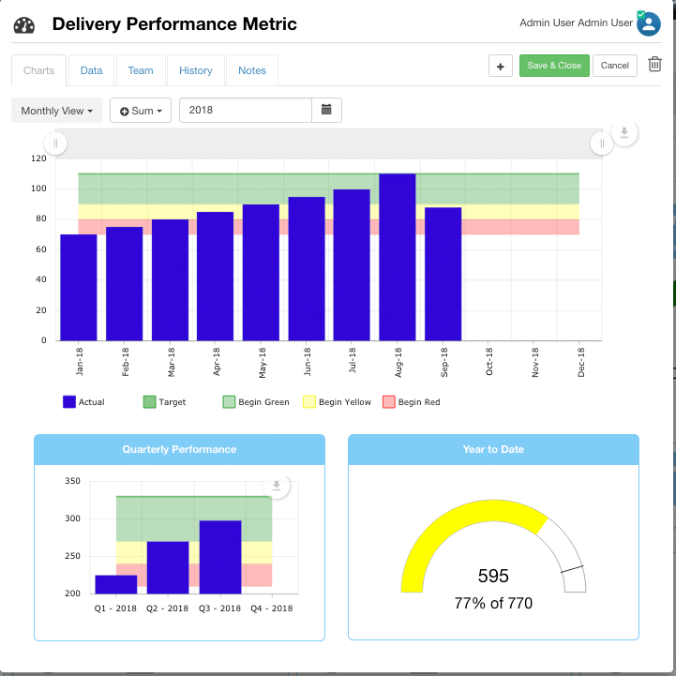676x676 pixels.
Task: Switch to the Data tab
Action: point(91,70)
